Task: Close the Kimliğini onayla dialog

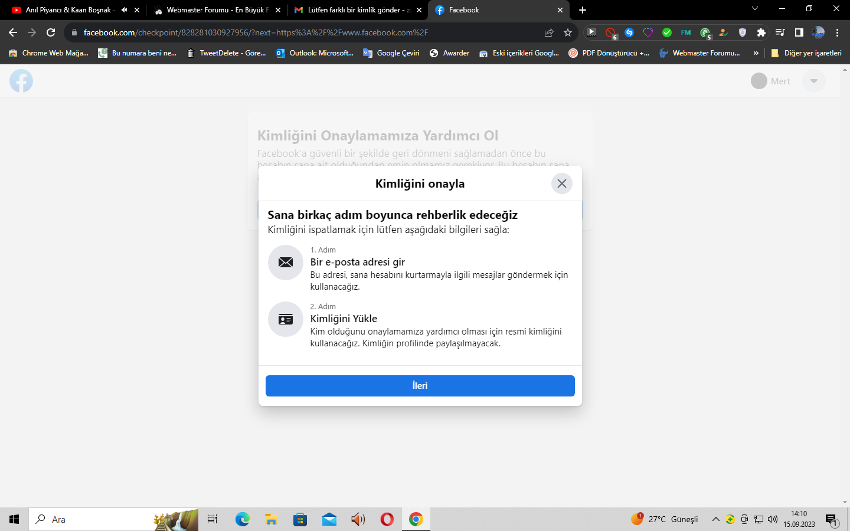Action: [562, 183]
